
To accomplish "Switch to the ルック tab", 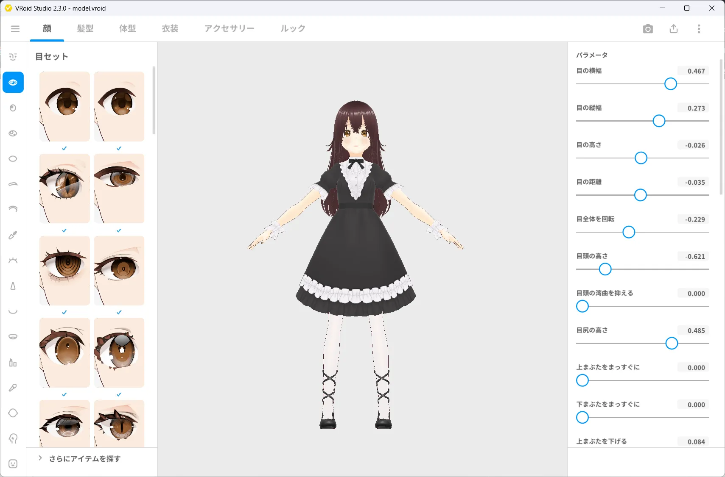I will pyautogui.click(x=293, y=28).
